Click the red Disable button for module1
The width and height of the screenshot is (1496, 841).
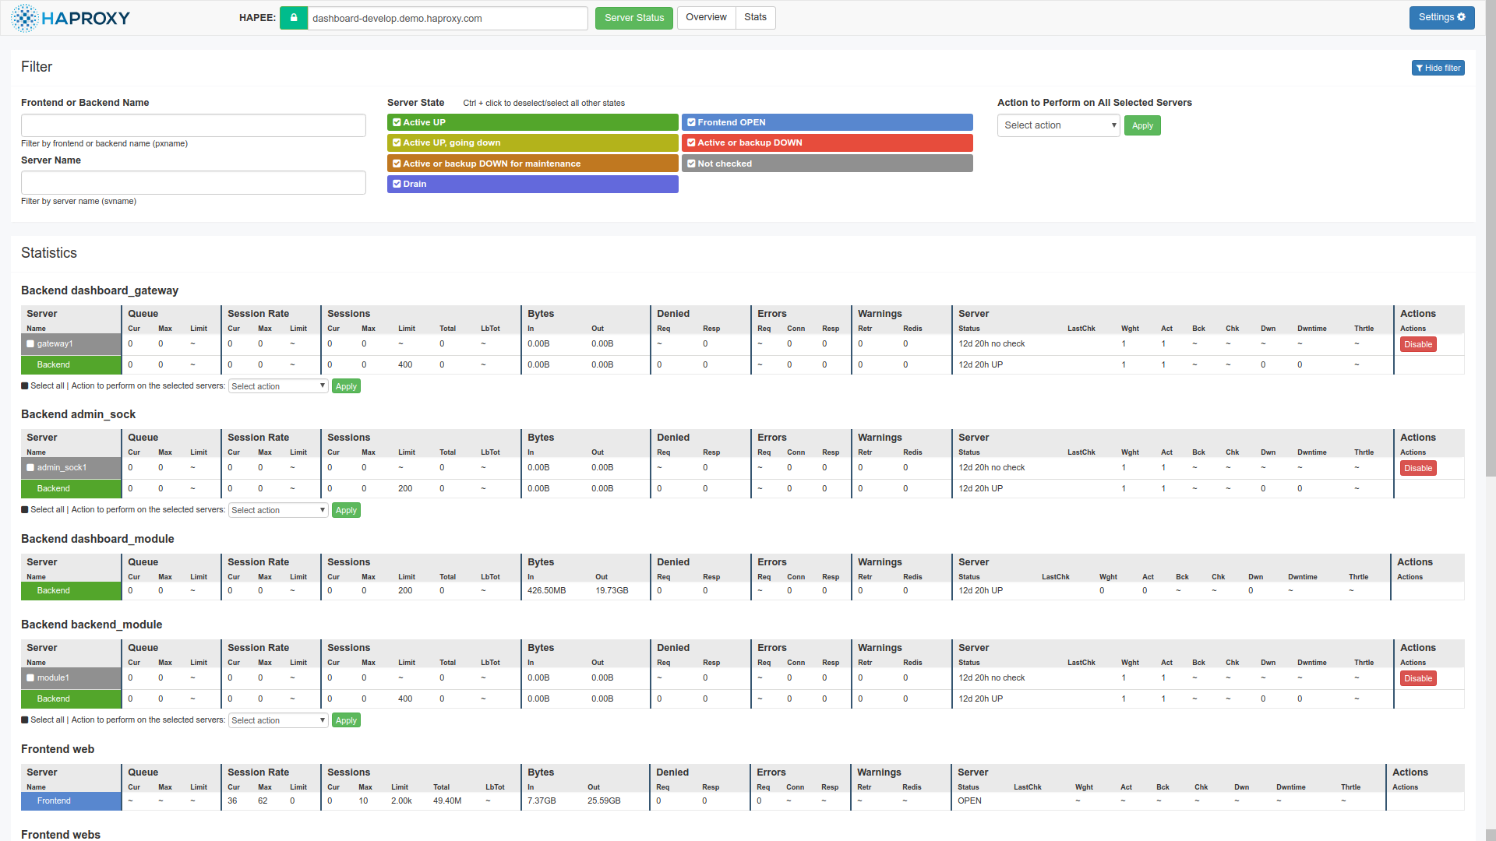click(1417, 678)
